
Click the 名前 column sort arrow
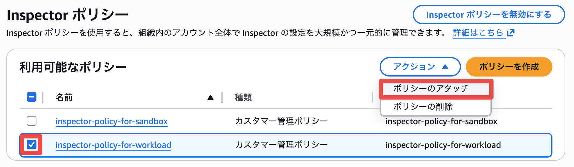[210, 97]
